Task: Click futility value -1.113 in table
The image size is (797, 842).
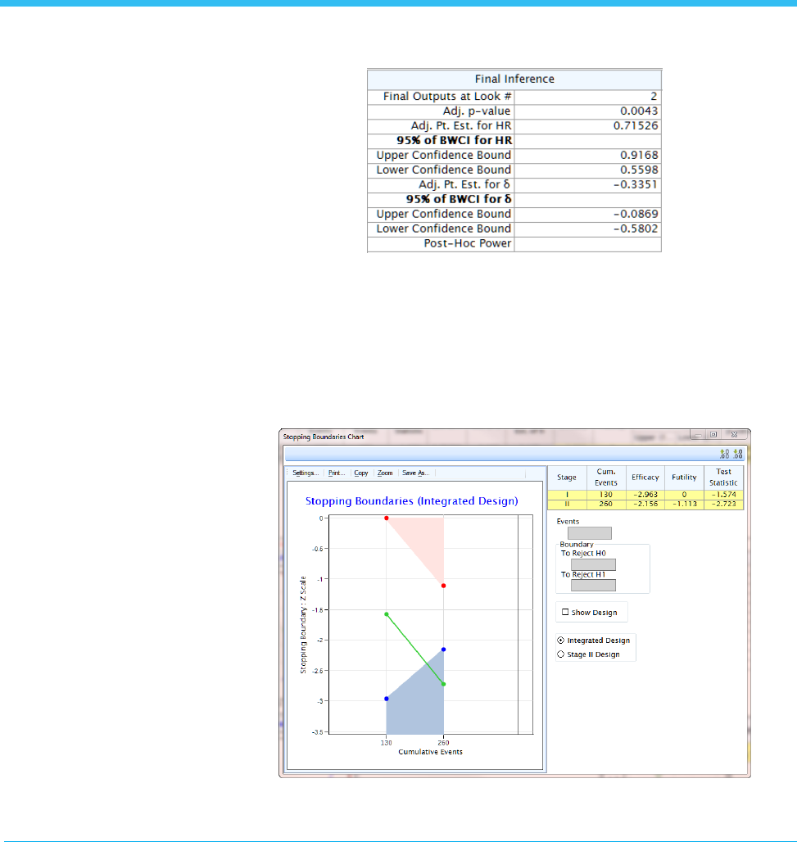Action: [x=684, y=505]
